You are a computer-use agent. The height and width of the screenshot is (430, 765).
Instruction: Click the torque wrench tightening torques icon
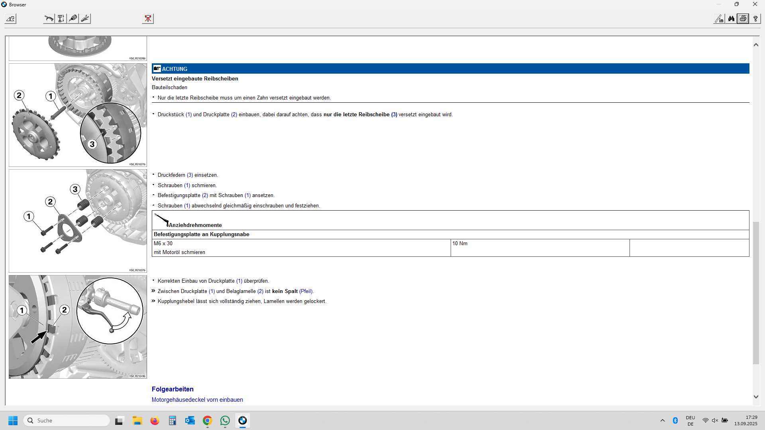coord(49,19)
